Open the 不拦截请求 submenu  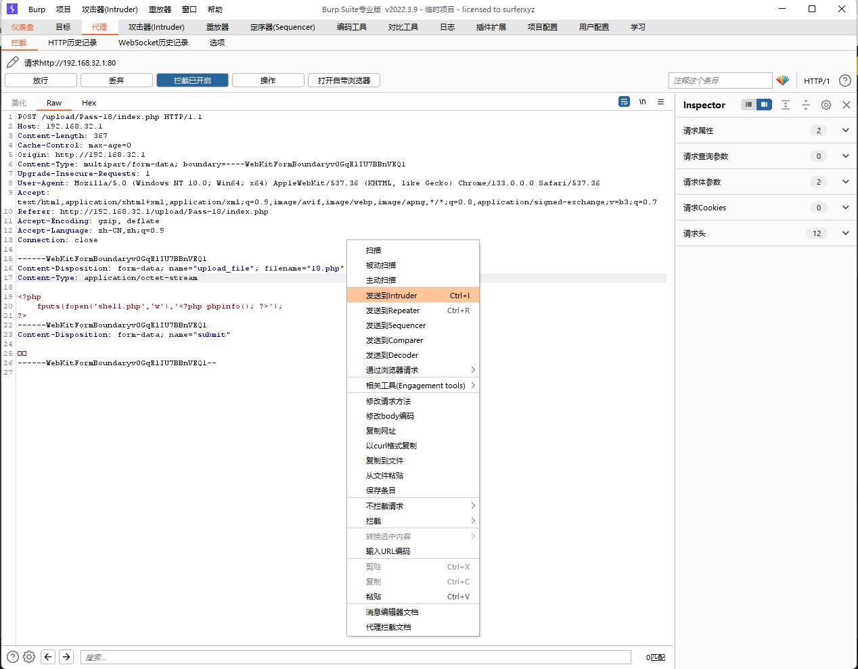coord(413,506)
